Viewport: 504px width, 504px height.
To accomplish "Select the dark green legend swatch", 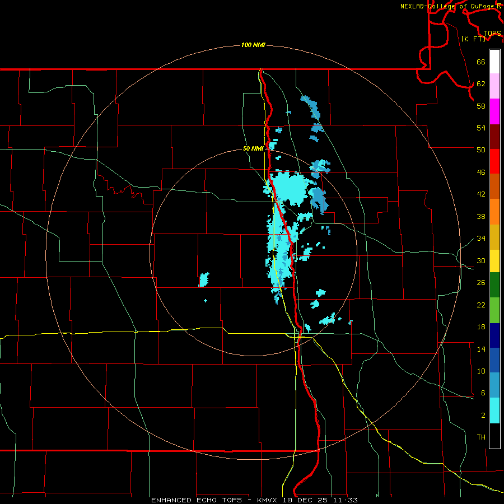I will (x=494, y=285).
